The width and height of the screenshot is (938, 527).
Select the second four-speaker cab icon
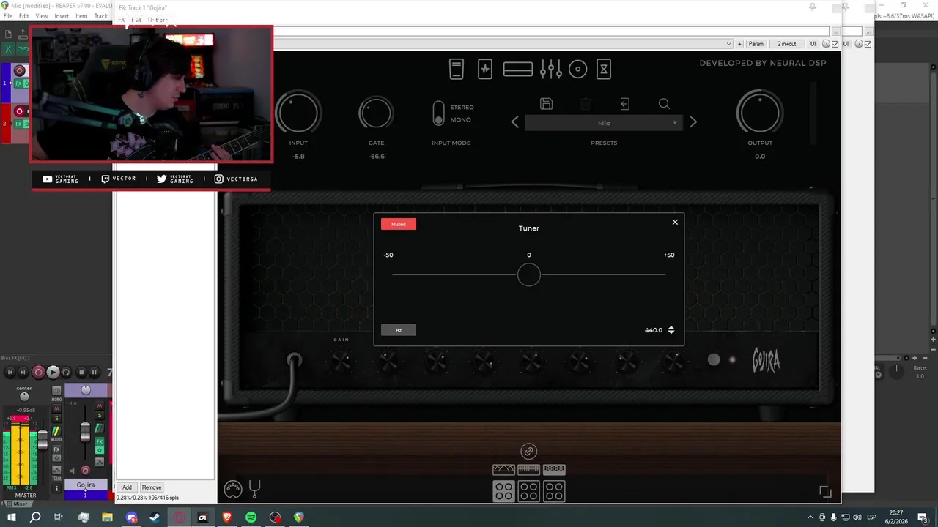[528, 491]
